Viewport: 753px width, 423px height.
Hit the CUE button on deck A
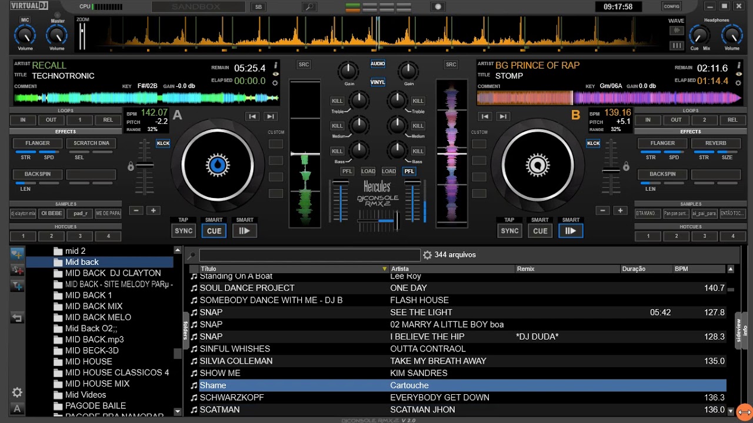click(214, 231)
